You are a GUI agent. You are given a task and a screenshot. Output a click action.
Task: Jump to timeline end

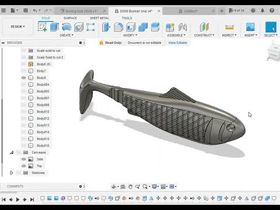[32, 199]
